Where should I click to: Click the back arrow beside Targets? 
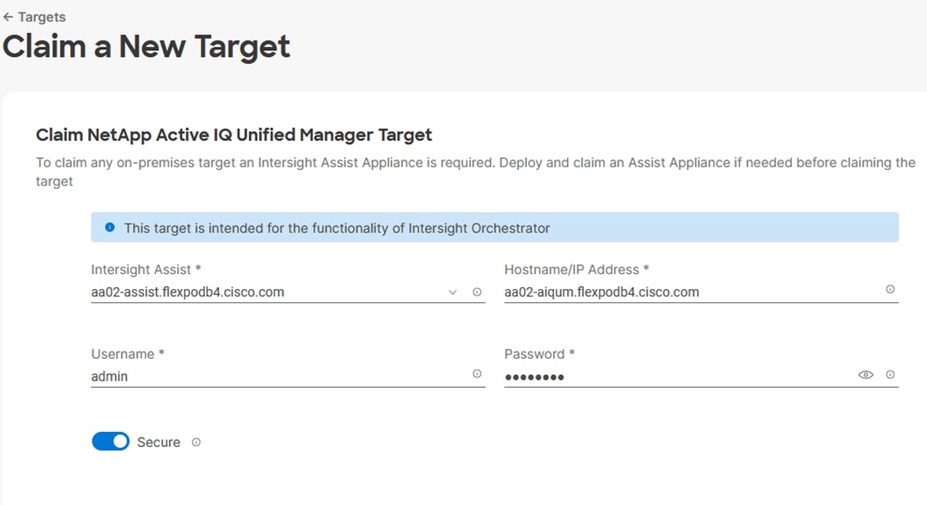tap(8, 17)
